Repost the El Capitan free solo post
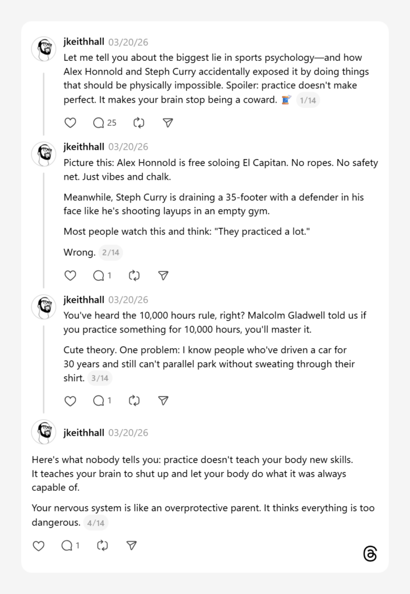410x594 pixels. [135, 276]
